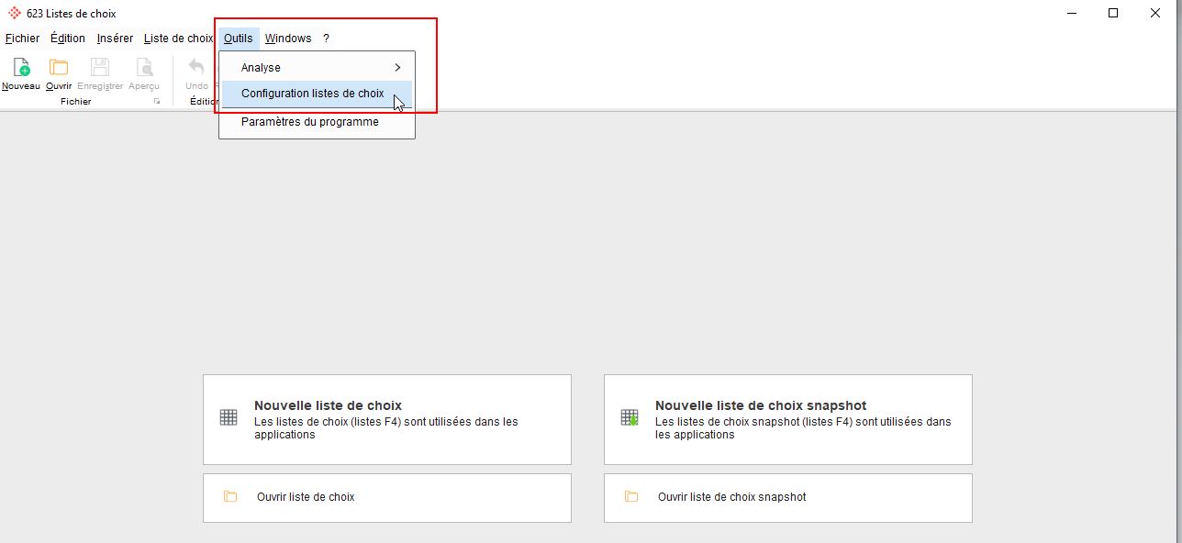Image resolution: width=1182 pixels, height=543 pixels.
Task: Open the Fichier group dialog launcher
Action: click(157, 102)
